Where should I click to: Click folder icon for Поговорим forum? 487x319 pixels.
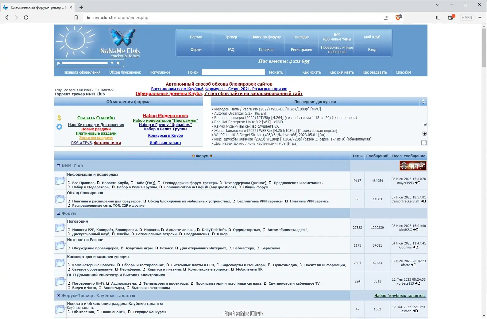coord(60,228)
